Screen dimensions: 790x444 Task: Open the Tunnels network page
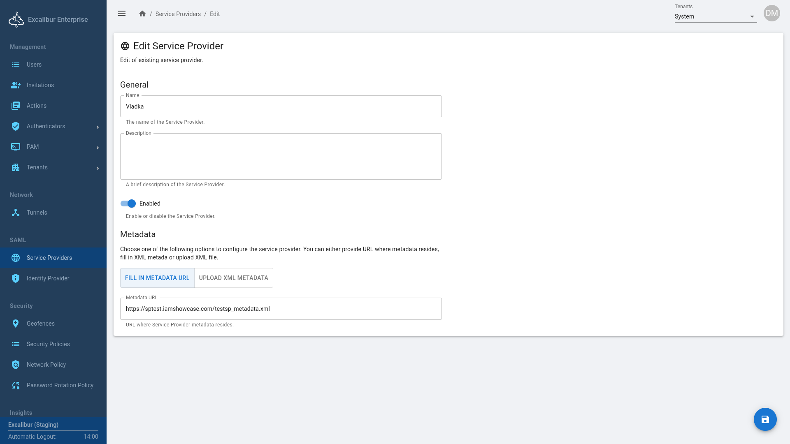coord(37,213)
